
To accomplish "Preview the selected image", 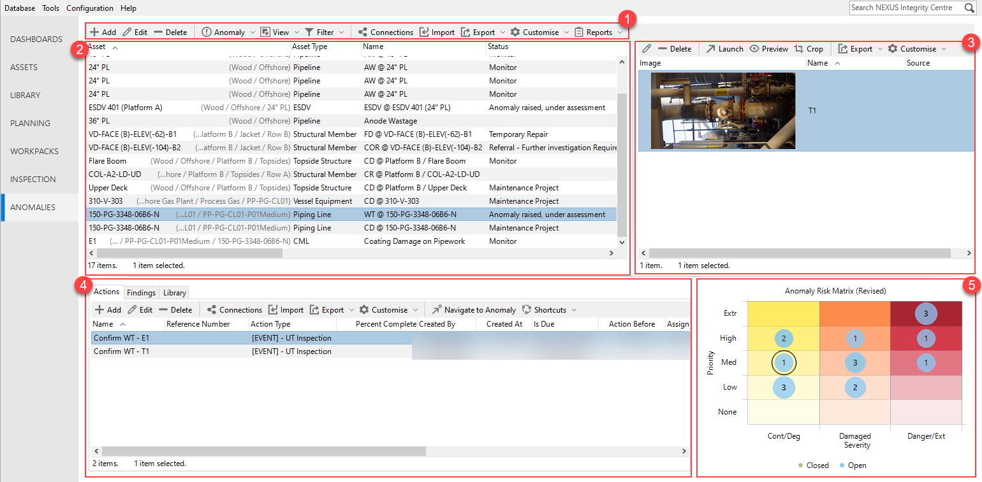I will coord(768,49).
